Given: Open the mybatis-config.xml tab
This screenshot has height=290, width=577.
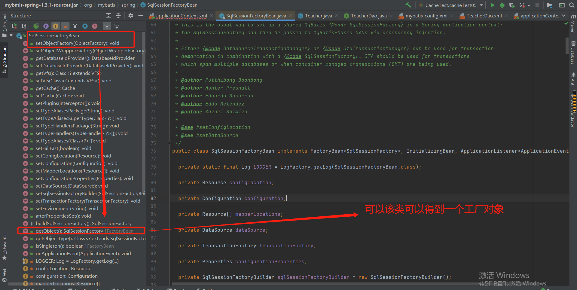Looking at the screenshot, I should (x=426, y=16).
